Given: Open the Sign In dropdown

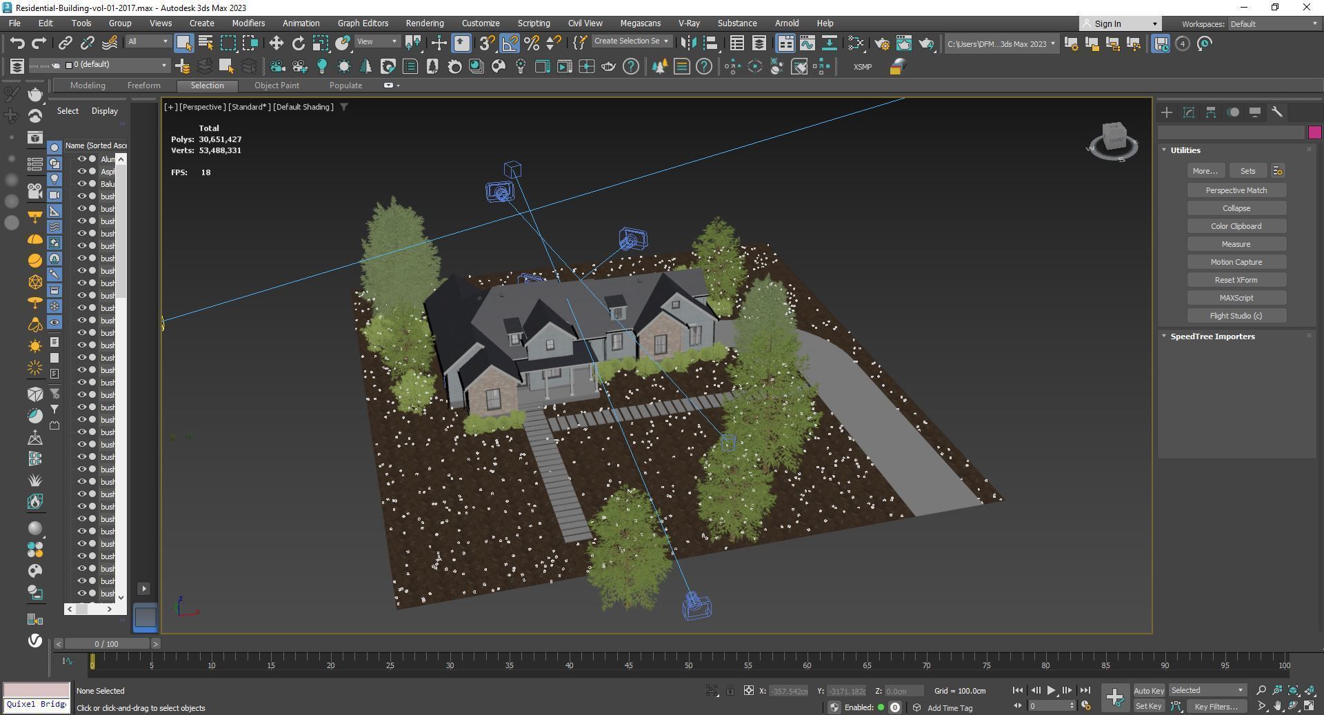Looking at the screenshot, I should click(1120, 24).
